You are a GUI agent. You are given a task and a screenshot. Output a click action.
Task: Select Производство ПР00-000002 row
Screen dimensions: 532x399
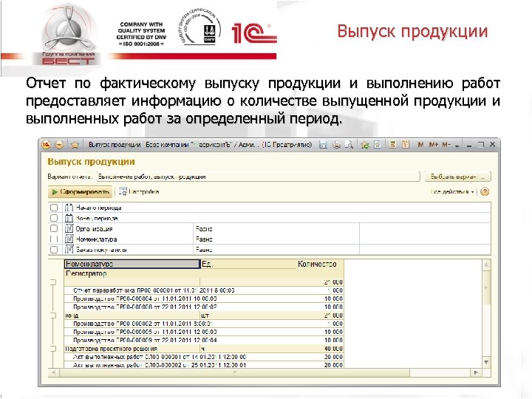tap(204, 324)
